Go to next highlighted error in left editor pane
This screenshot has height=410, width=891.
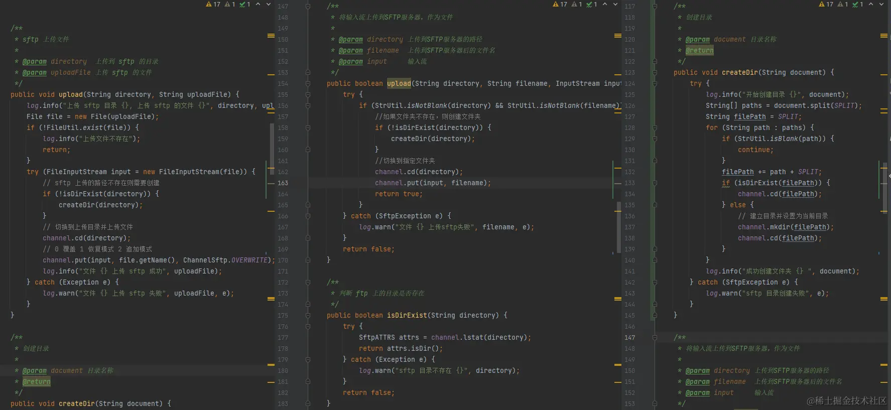tap(269, 4)
